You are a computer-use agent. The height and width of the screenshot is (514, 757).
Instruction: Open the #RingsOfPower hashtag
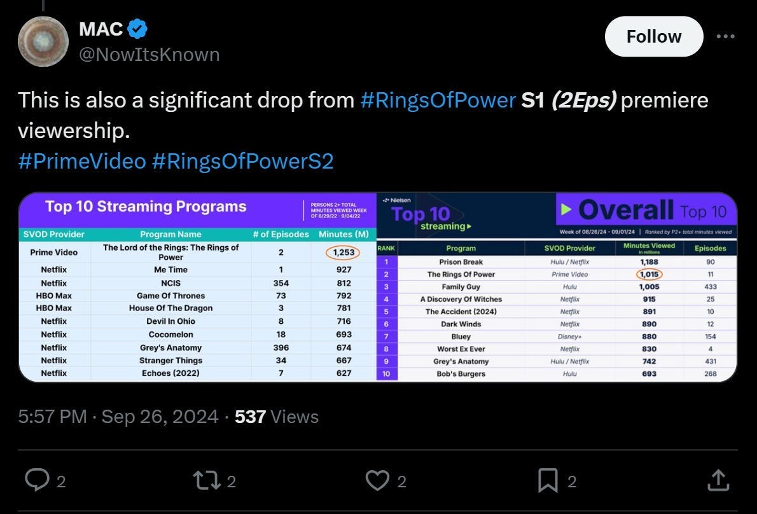[438, 101]
